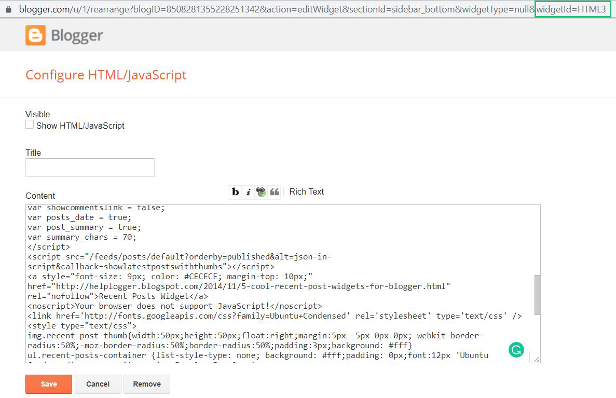The height and width of the screenshot is (398, 616).
Task: Click inside the Title input field
Action: [x=90, y=167]
